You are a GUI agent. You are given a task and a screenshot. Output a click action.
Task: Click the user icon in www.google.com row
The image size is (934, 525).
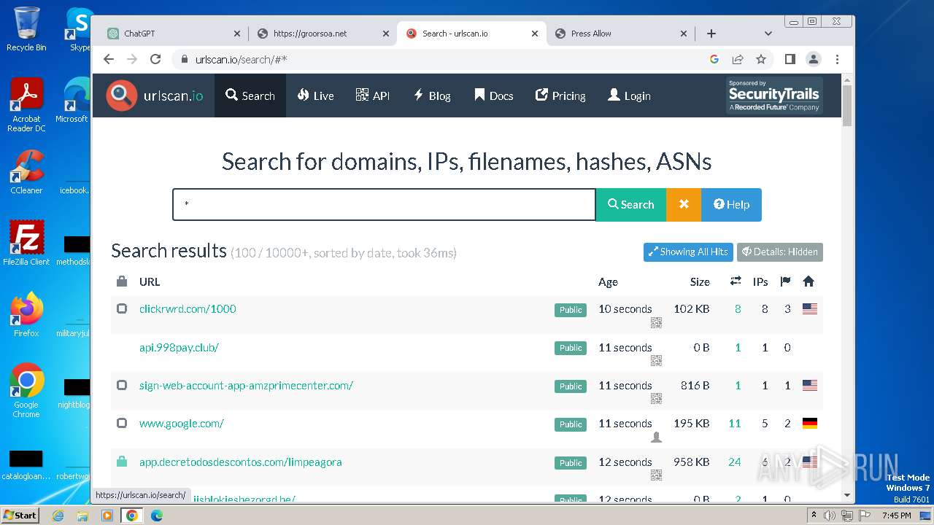pos(656,437)
